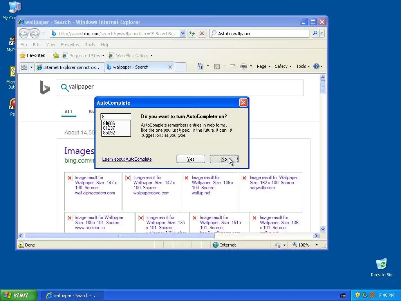Click the security shield tray icon

click(358, 295)
